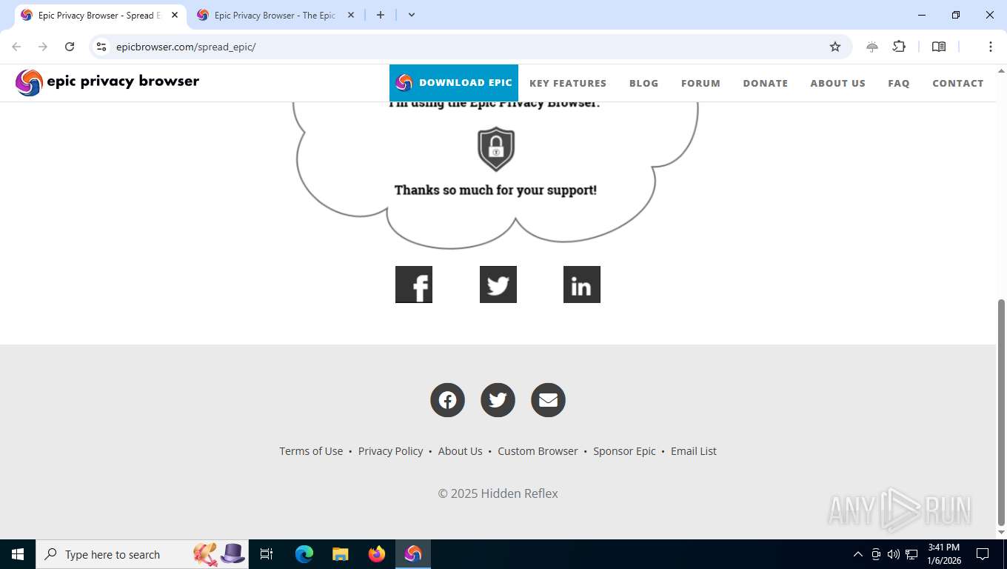Click the shield padlock image in cloud

pyautogui.click(x=496, y=149)
